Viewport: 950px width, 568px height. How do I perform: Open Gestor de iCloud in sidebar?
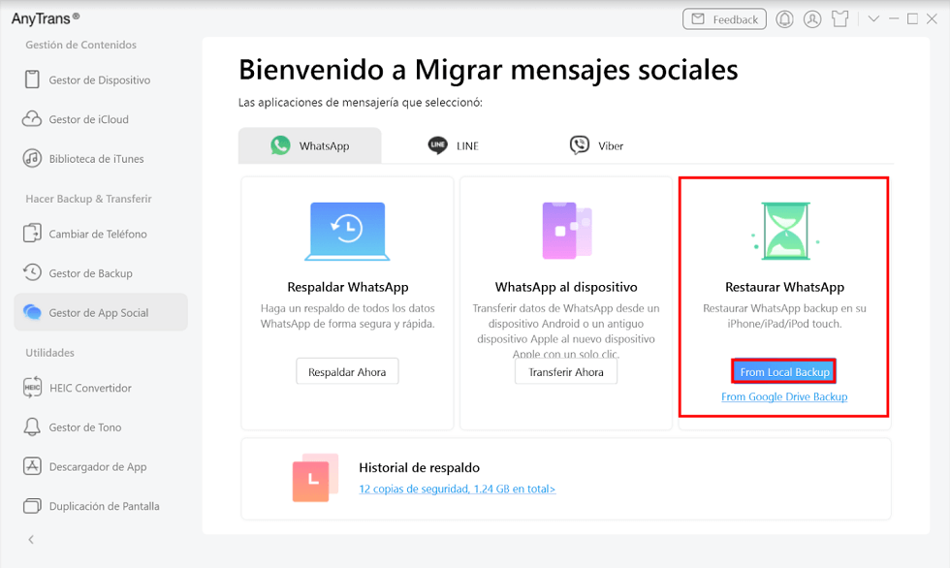[101, 119]
